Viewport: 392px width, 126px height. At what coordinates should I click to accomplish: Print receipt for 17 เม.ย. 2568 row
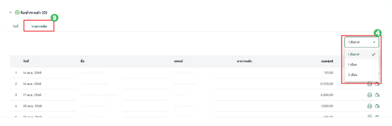[x=370, y=95]
